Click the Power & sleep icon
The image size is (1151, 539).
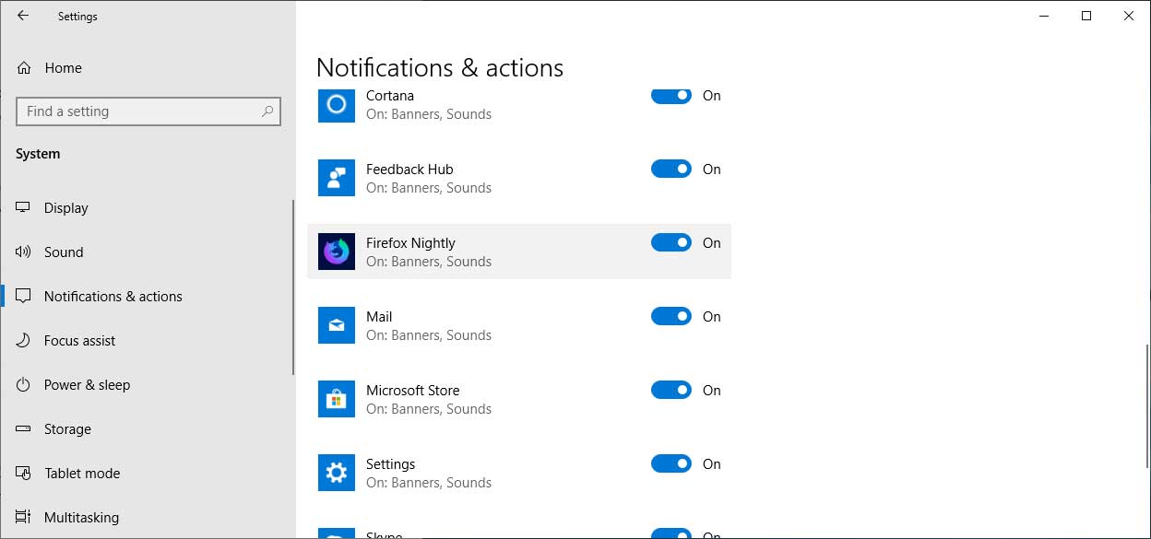click(x=24, y=385)
